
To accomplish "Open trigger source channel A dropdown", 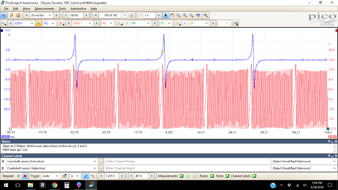I will tap(78, 176).
